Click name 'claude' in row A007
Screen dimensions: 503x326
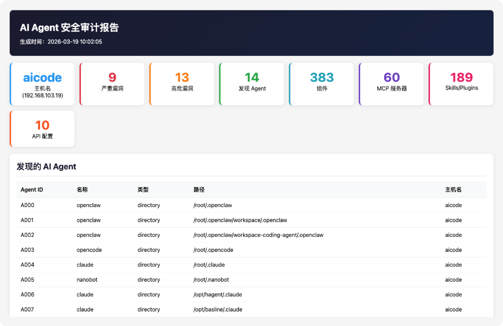click(85, 310)
